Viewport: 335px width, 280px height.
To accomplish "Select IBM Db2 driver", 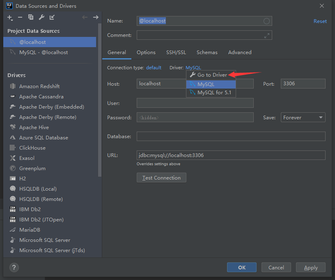I will click(50, 209).
